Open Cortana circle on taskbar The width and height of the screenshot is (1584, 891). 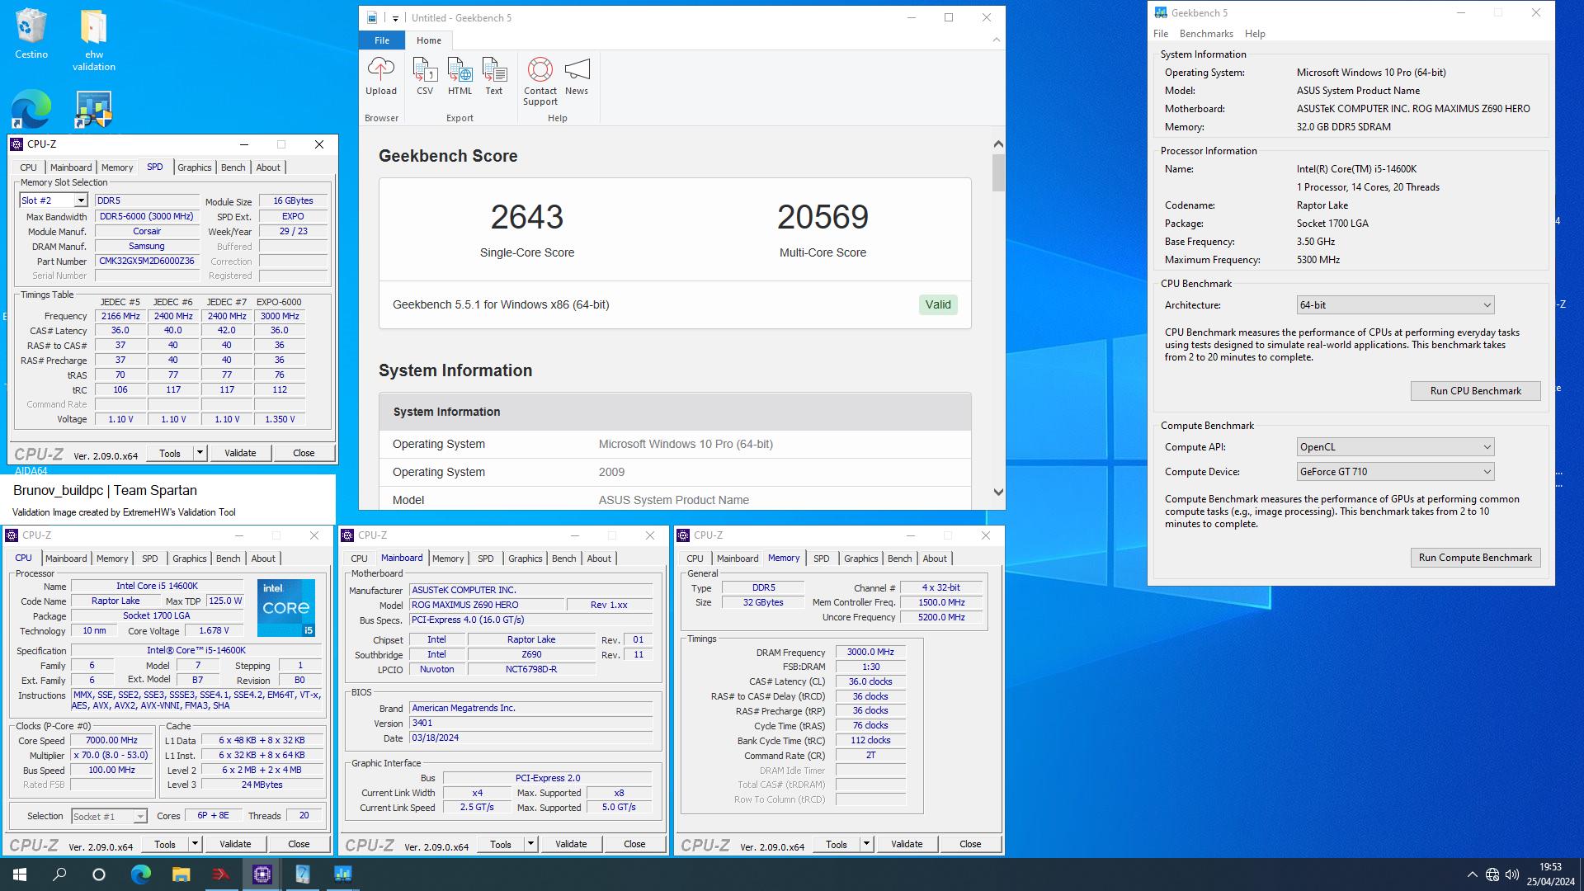point(99,874)
